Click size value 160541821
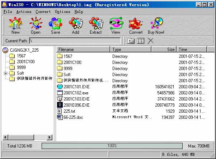Screen dimensions: 216x159 164,87
